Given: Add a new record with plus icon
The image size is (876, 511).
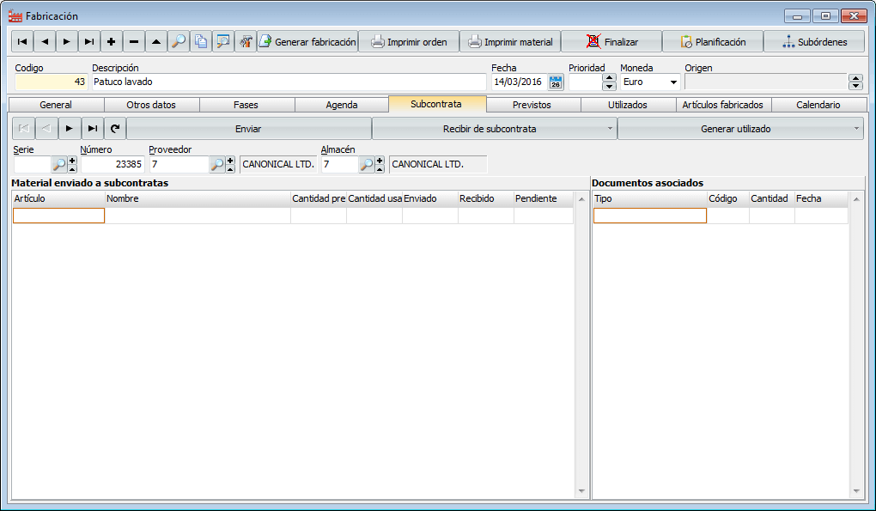Looking at the screenshot, I should (x=112, y=42).
